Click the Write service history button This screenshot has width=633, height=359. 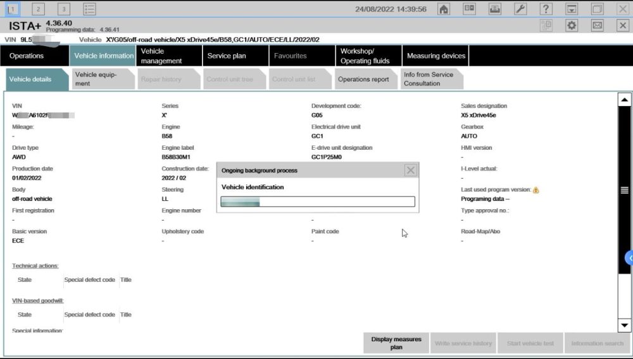click(x=463, y=343)
